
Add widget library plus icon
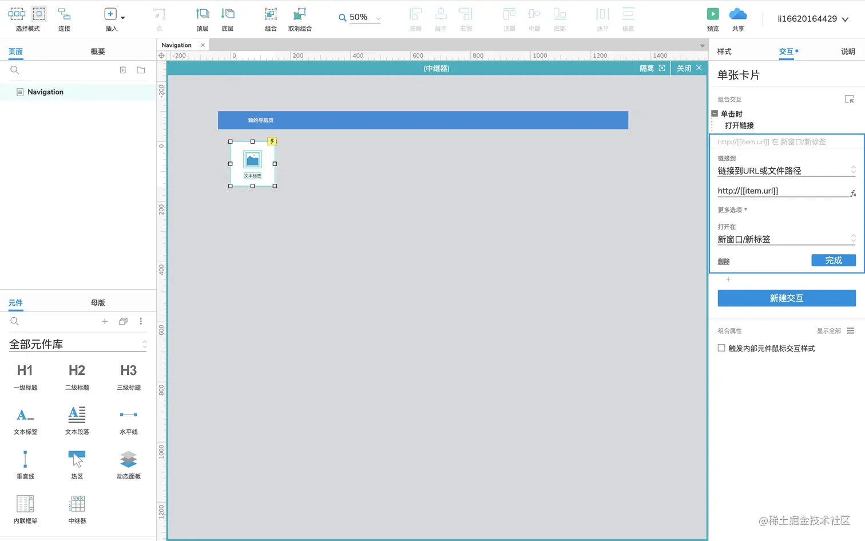(105, 322)
